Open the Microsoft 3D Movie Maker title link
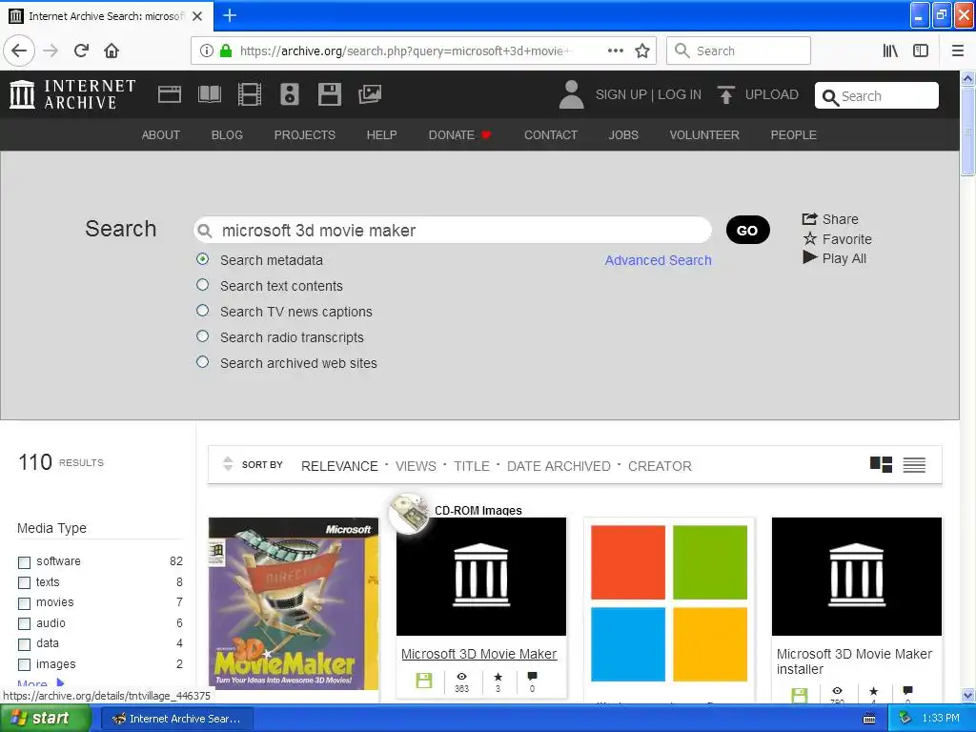 coord(478,654)
